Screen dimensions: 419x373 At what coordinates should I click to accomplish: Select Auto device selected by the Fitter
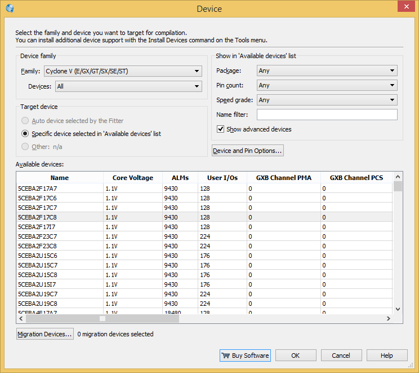(25, 121)
